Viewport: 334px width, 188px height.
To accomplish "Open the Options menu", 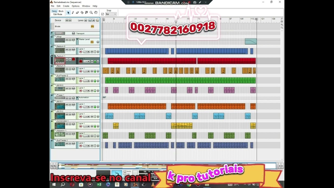I will (x=75, y=6).
